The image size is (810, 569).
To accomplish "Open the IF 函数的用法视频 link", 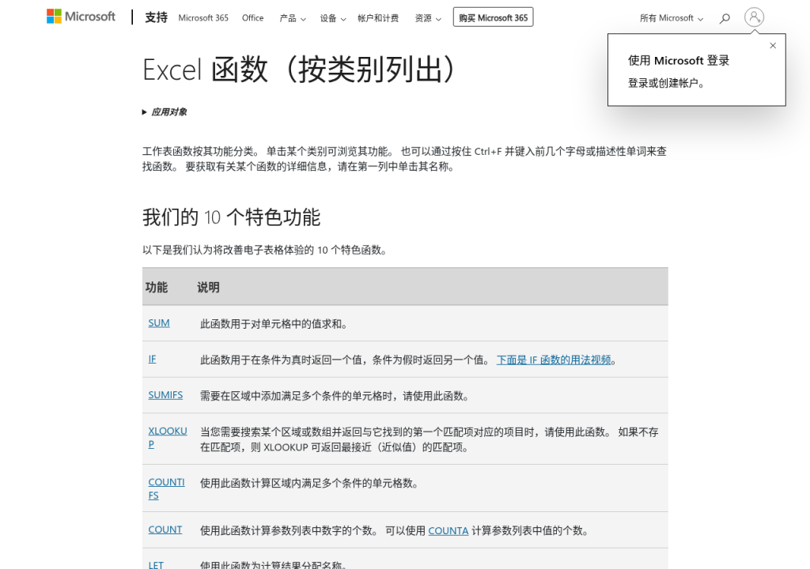I will tap(554, 360).
